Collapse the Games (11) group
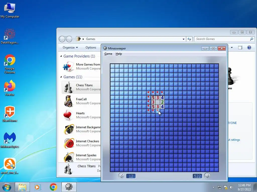 [x=61, y=77]
